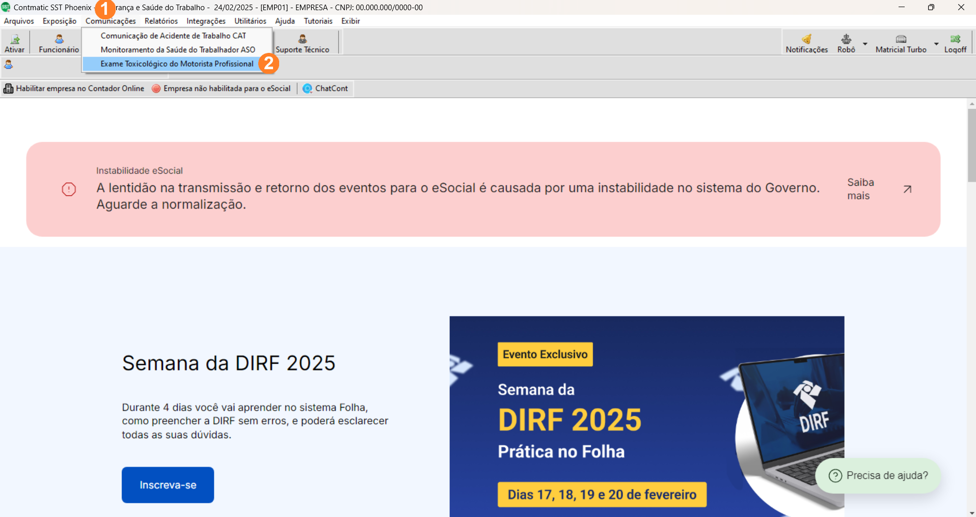Open the Arquivos menu
Screen dimensions: 976x517
(19, 21)
